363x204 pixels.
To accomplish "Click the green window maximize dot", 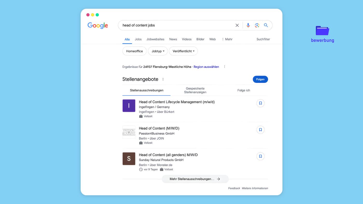I will point(97,15).
